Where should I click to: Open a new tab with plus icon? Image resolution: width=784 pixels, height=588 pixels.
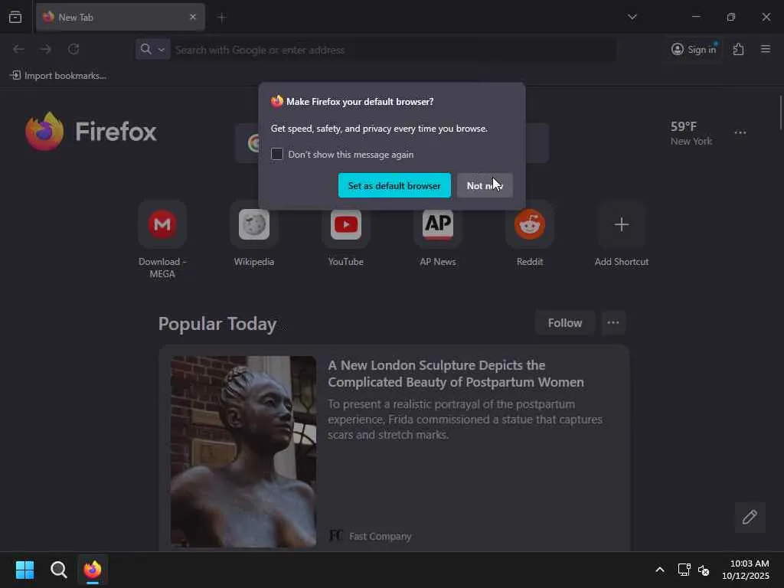click(x=221, y=18)
